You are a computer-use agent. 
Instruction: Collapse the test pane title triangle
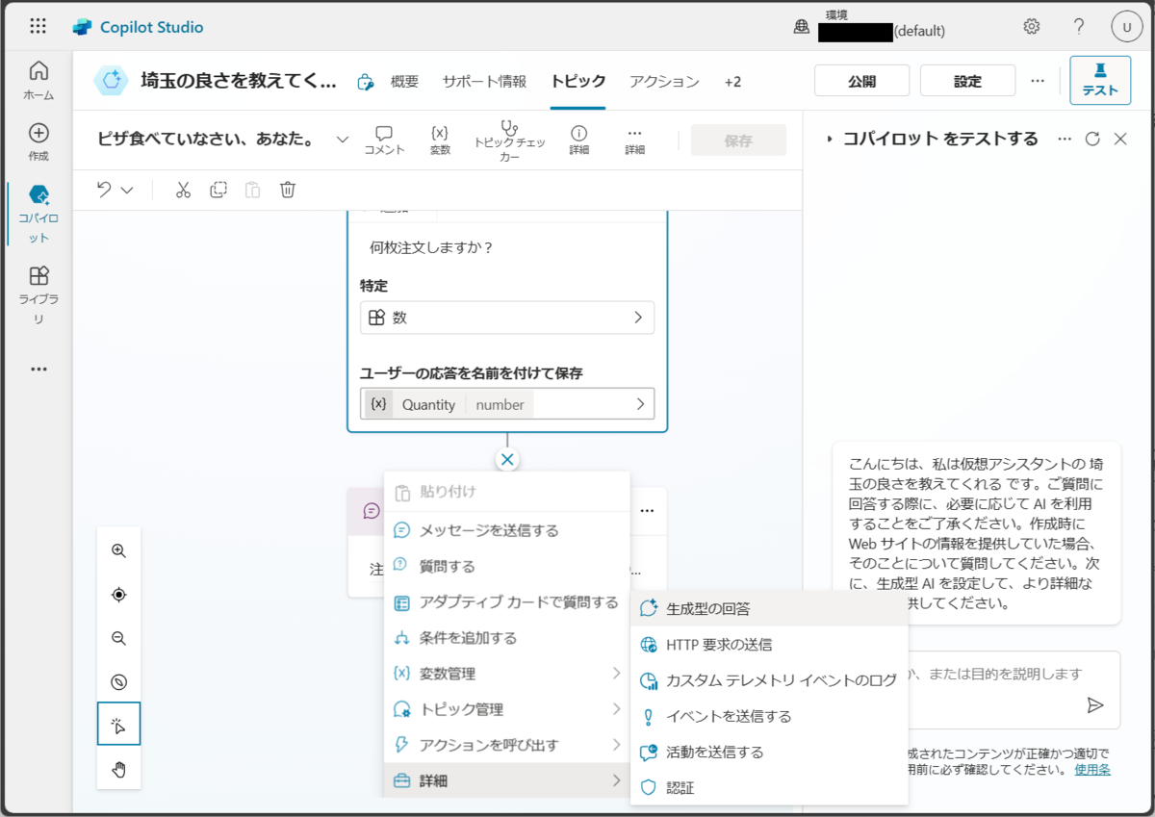click(830, 140)
